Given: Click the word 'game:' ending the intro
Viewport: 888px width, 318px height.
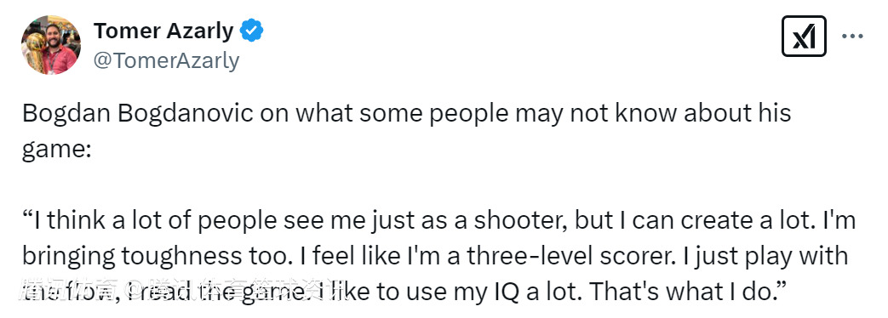Looking at the screenshot, I should 57,150.
